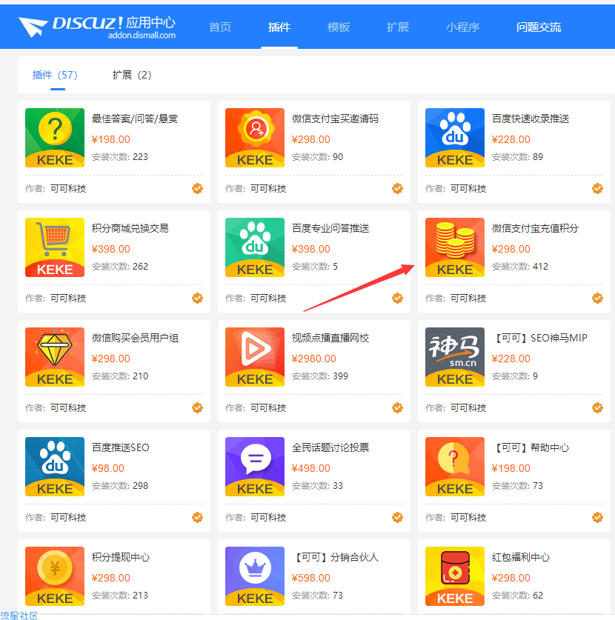
Task: Open the 微信支付宝买邀请码 plugin icon
Action: coord(255,138)
